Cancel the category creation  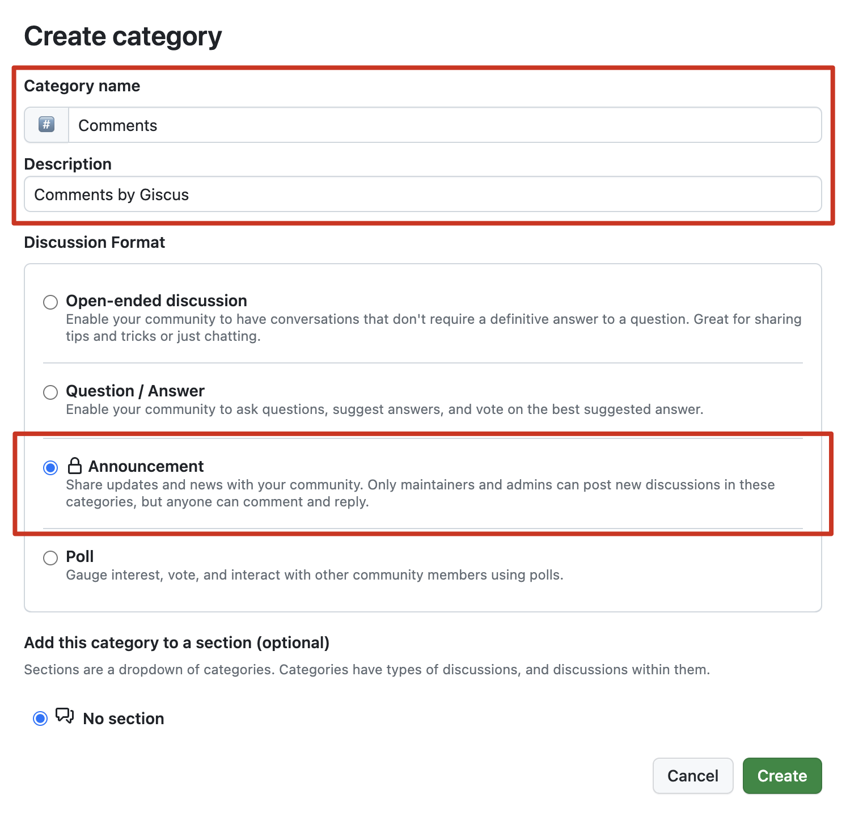click(692, 776)
